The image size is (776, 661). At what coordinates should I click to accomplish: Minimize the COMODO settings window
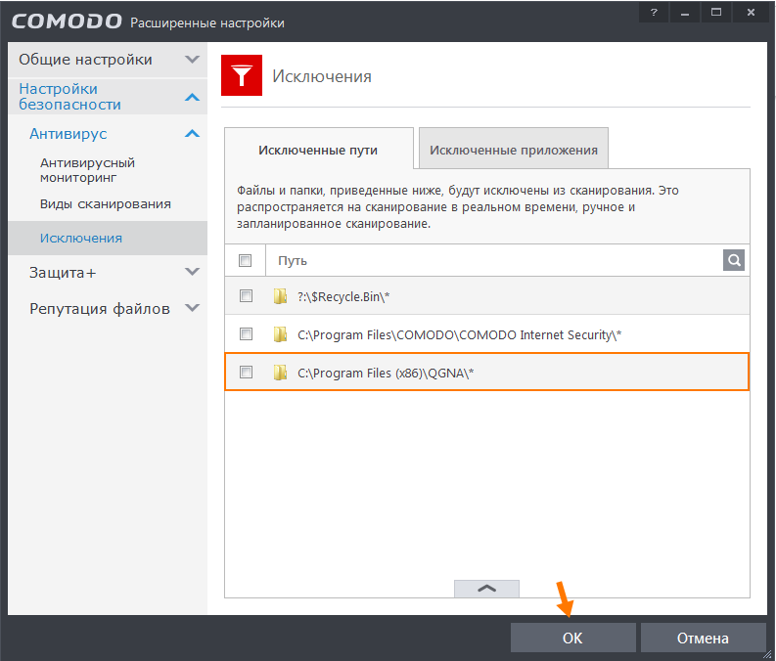tap(685, 13)
